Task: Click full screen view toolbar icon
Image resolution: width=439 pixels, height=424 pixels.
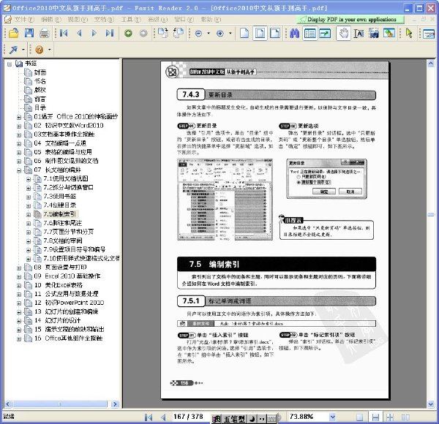Action: (325, 34)
